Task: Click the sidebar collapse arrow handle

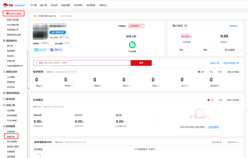Action: [x=29, y=88]
